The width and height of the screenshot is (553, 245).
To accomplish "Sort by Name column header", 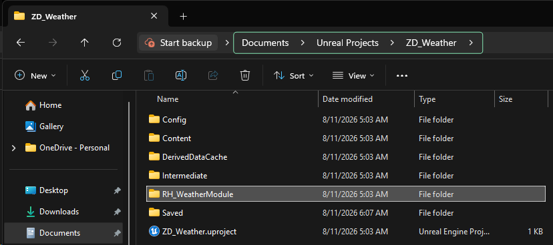I will tap(168, 99).
